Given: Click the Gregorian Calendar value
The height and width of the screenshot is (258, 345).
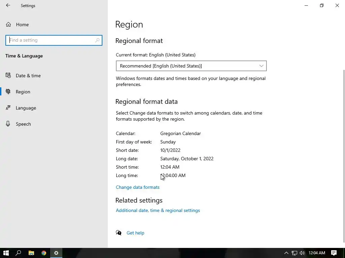Looking at the screenshot, I should [x=181, y=134].
